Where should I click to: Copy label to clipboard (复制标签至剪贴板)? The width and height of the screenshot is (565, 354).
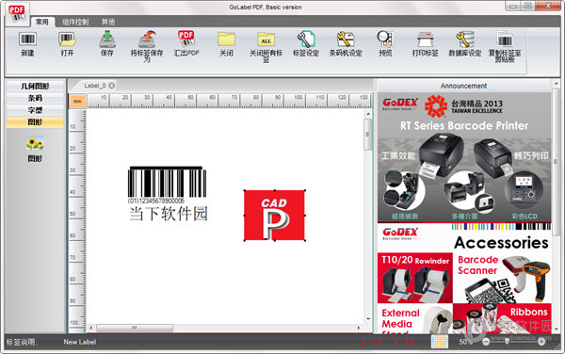click(x=505, y=47)
